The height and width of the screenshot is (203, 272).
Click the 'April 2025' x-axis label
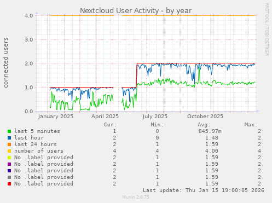point(105,117)
